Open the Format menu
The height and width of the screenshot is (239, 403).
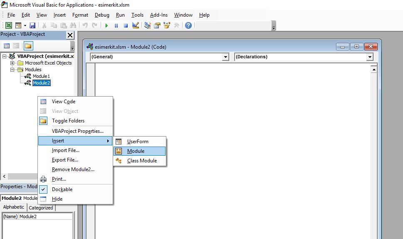coord(80,15)
